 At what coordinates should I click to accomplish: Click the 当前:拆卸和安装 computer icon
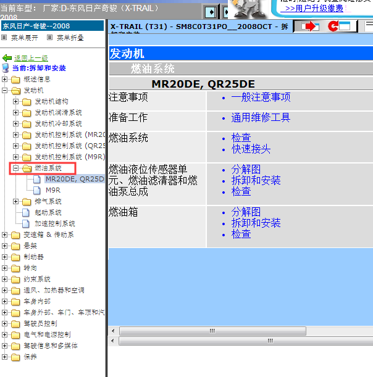6,68
